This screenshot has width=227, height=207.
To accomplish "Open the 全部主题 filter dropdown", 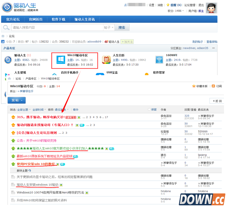I will (24, 110).
